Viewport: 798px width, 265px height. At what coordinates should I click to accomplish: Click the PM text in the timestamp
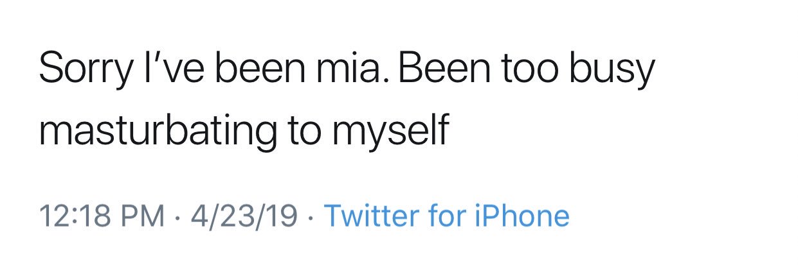pos(143,216)
